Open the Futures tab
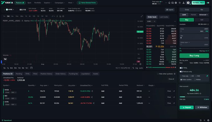212x122 pixels. pyautogui.click(x=20, y=3)
